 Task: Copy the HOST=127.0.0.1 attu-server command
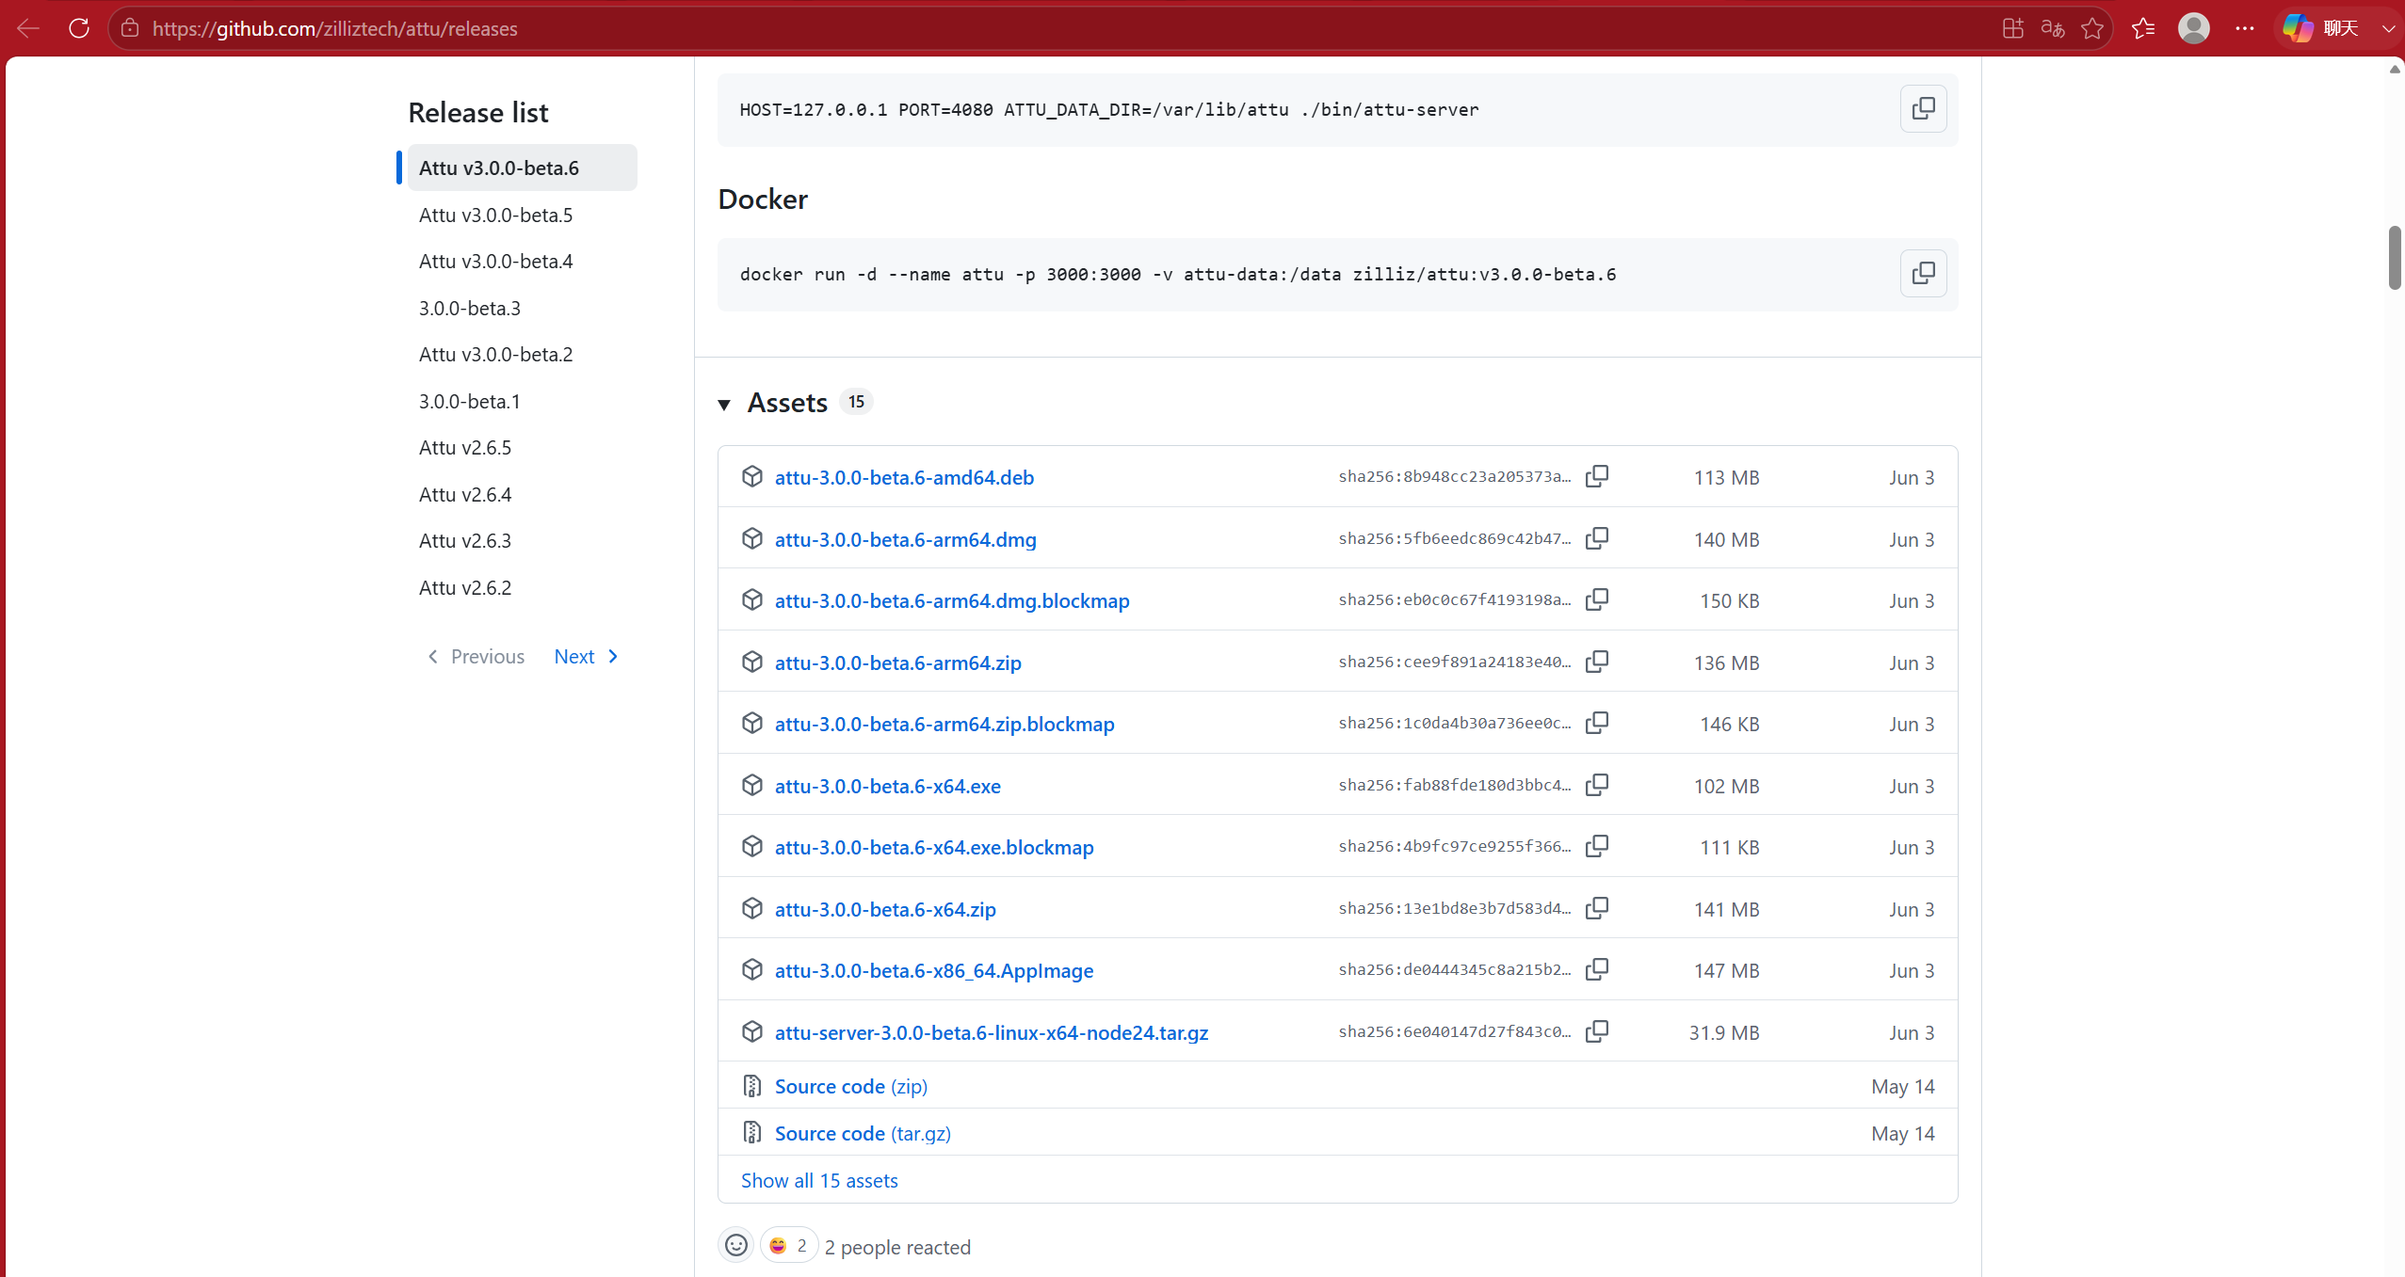pyautogui.click(x=1923, y=109)
